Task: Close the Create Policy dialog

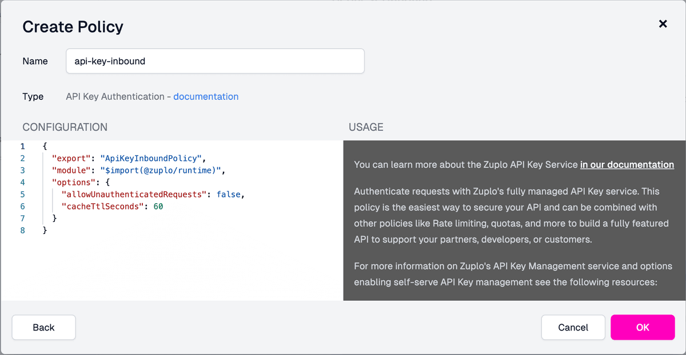Action: [x=663, y=24]
